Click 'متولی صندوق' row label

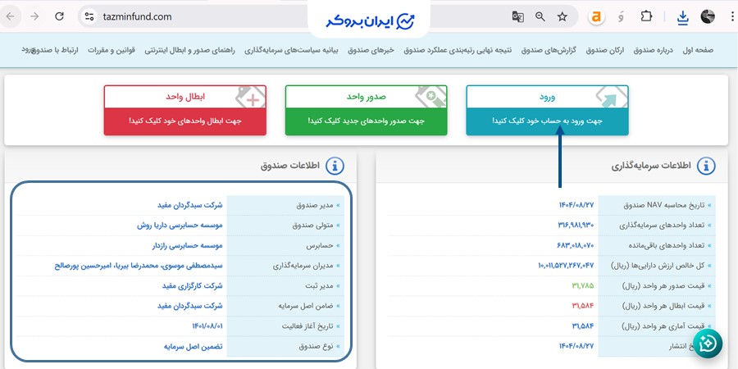[313, 225]
